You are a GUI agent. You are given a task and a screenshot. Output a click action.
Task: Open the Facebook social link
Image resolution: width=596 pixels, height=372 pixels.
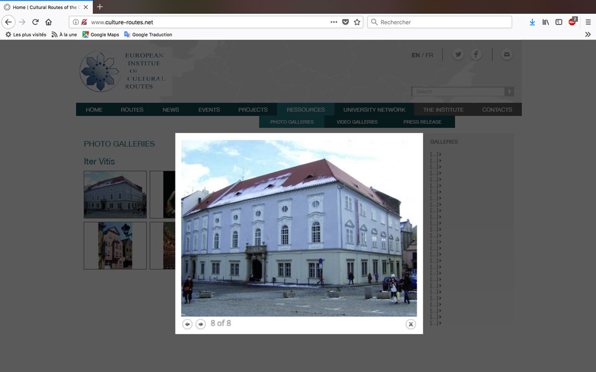[476, 55]
